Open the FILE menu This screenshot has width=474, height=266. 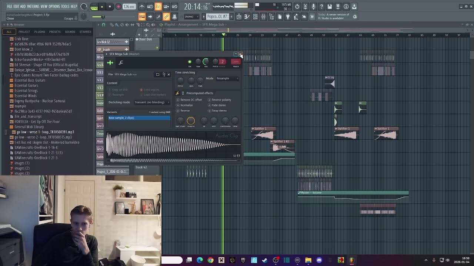[x=10, y=7]
